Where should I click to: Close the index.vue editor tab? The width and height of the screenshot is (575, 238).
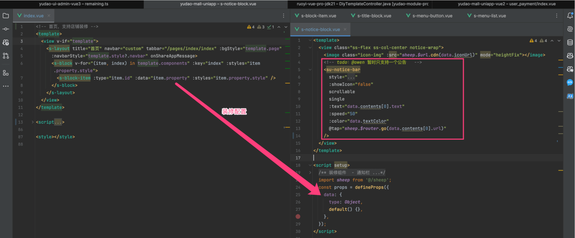49,16
